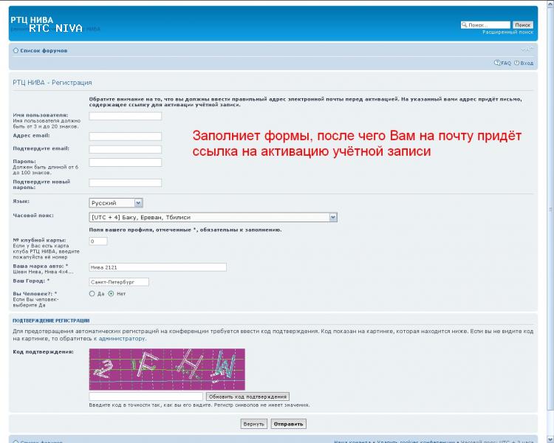Click the CAPTCHA confirmation image
The width and height of the screenshot is (554, 443).
[x=167, y=369]
